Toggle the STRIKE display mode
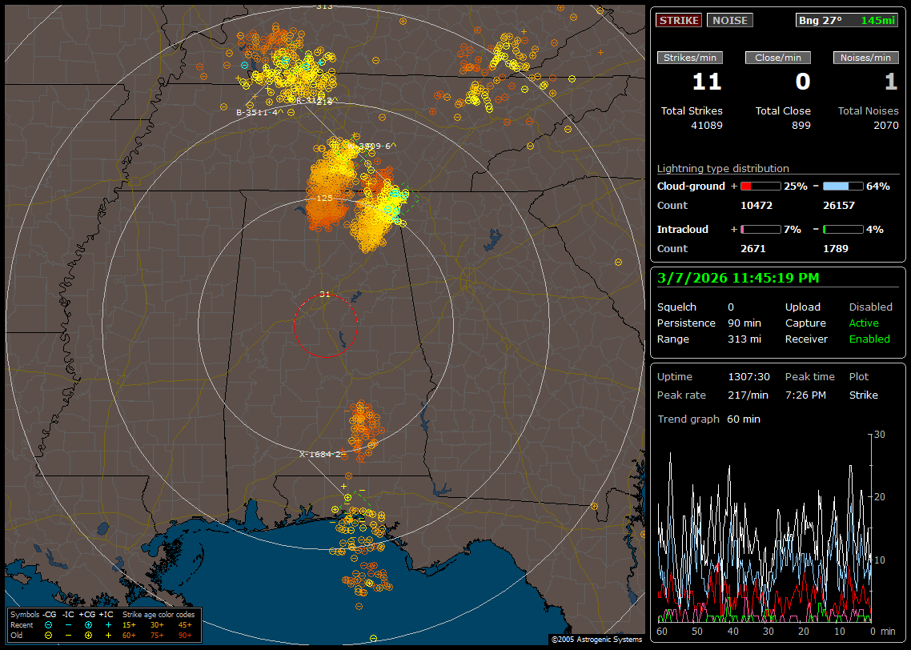Viewport: 911px width, 650px height. click(679, 20)
